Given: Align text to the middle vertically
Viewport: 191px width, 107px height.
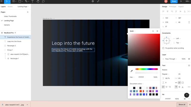Looking at the screenshot, I should (179, 87).
